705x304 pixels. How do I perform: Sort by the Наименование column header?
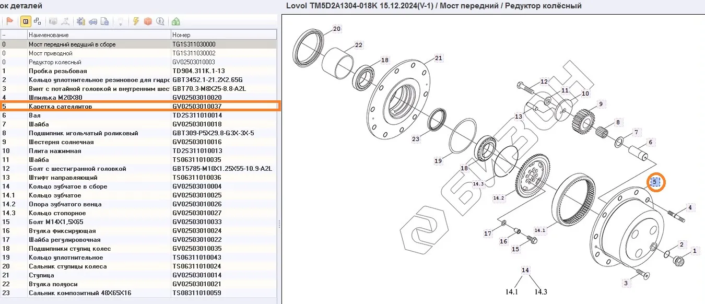point(99,34)
